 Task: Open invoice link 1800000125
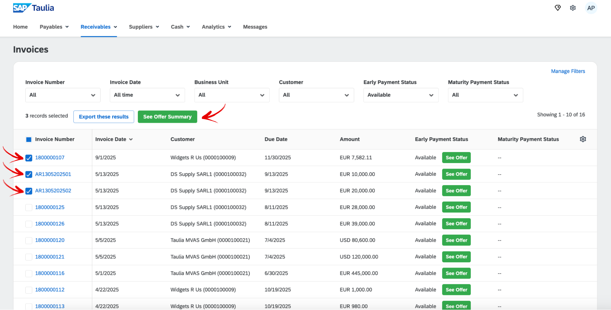pyautogui.click(x=50, y=207)
